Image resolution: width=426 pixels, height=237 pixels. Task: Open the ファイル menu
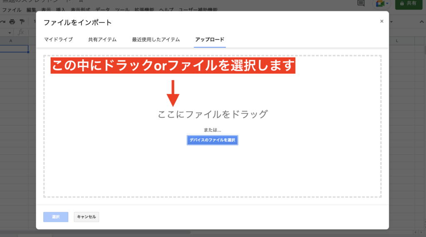pyautogui.click(x=12, y=9)
